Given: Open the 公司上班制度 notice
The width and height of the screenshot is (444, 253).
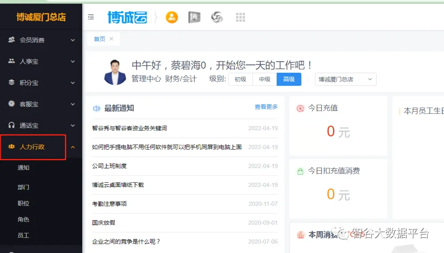Looking at the screenshot, I should [109, 166].
